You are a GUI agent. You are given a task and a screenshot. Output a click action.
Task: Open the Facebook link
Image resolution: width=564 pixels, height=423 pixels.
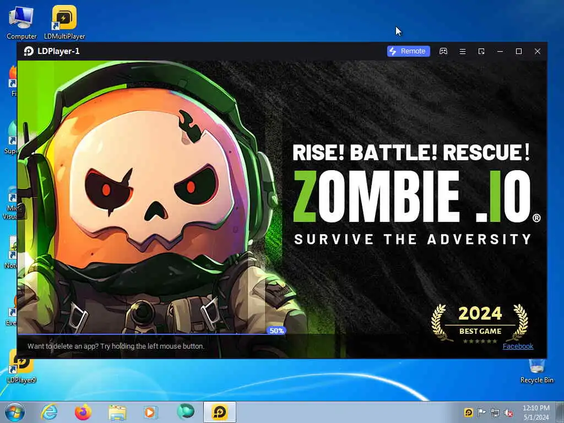click(518, 346)
